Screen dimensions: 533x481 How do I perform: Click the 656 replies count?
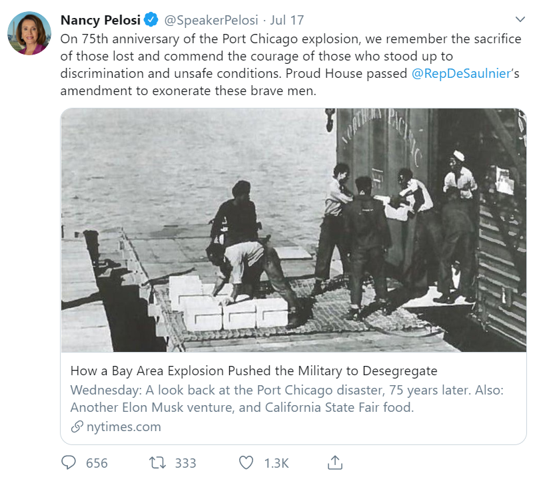pos(97,463)
